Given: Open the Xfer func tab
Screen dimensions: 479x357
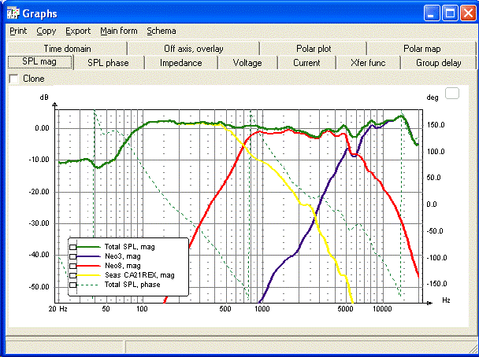Looking at the screenshot, I should (x=368, y=63).
